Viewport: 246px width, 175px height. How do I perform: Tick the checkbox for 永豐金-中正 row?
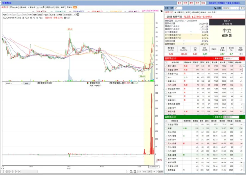pyautogui.click(x=166, y=74)
